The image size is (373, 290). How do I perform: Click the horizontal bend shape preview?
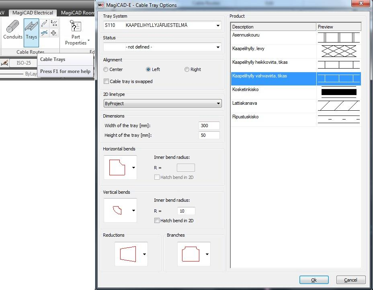117,168
